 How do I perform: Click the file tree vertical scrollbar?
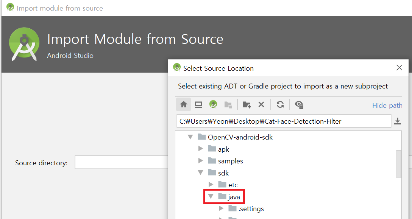pyautogui.click(x=398, y=164)
